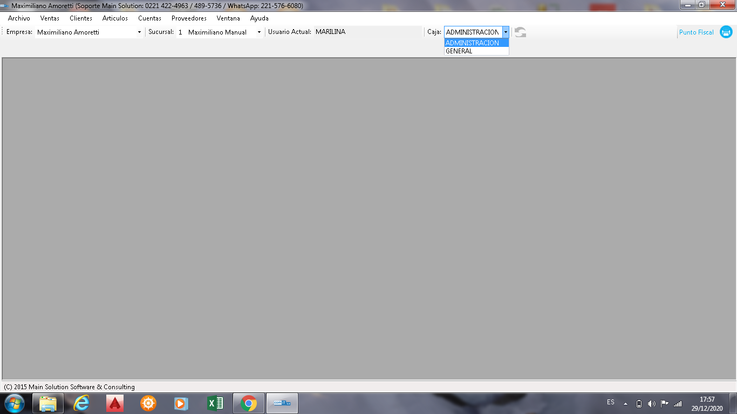Show hidden system tray icons
The image size is (737, 414).
coord(626,404)
